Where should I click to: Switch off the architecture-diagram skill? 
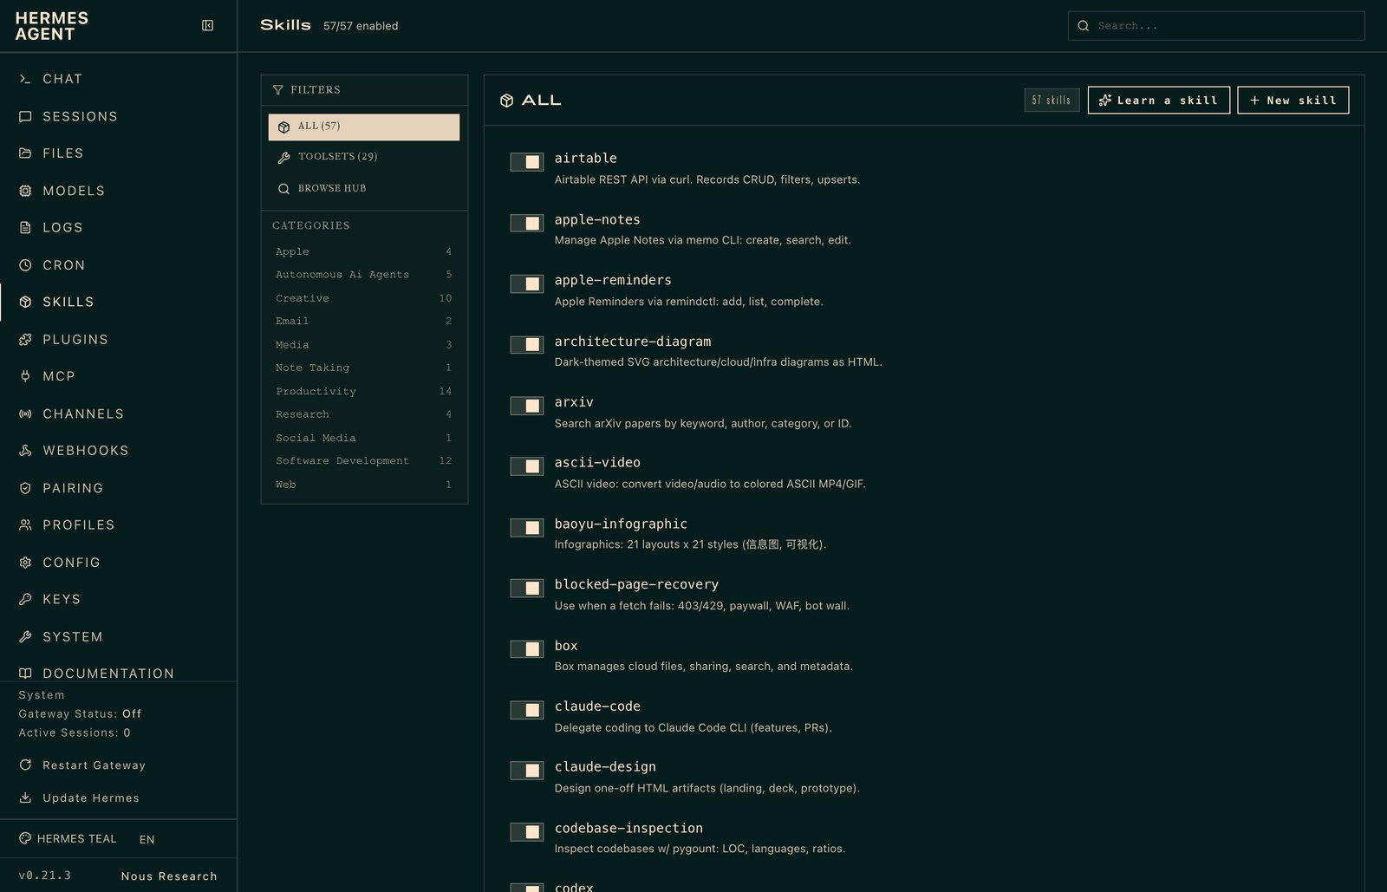pyautogui.click(x=526, y=345)
